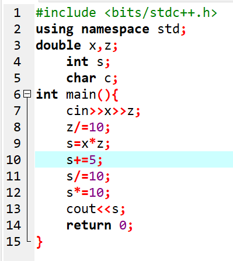This screenshot has width=233, height=261.
Task: Click the std identifier on line 2
Action: click(168, 29)
